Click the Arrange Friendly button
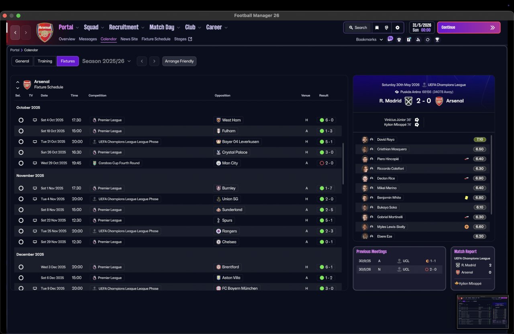Screen dimensions: 514x334 click(x=179, y=61)
